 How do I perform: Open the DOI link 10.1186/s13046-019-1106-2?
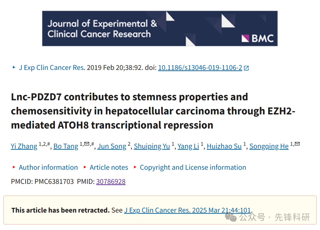pos(200,68)
